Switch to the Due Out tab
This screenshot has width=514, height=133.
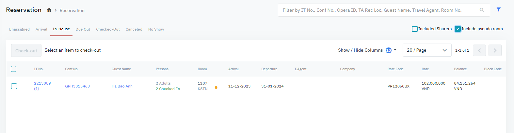[x=83, y=29]
